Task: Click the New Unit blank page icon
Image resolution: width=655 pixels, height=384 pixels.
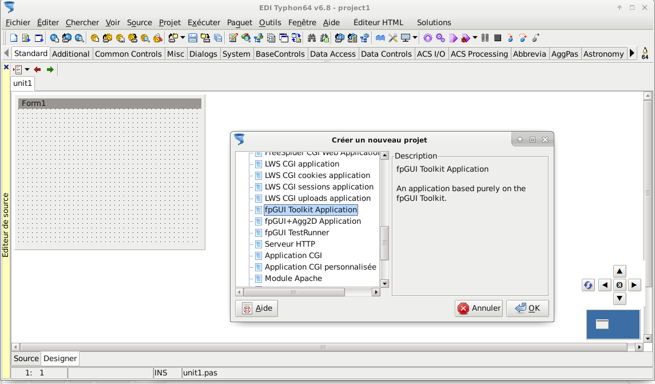Action: [14, 38]
